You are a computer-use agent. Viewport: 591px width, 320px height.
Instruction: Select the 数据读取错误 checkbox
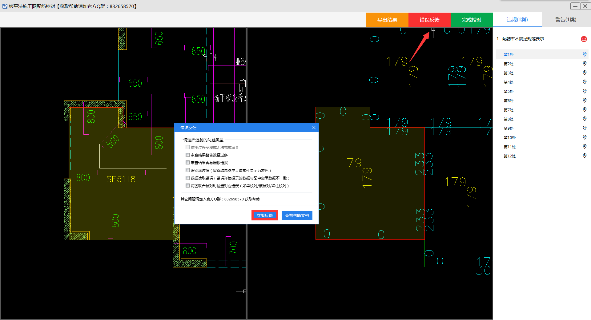(x=187, y=178)
